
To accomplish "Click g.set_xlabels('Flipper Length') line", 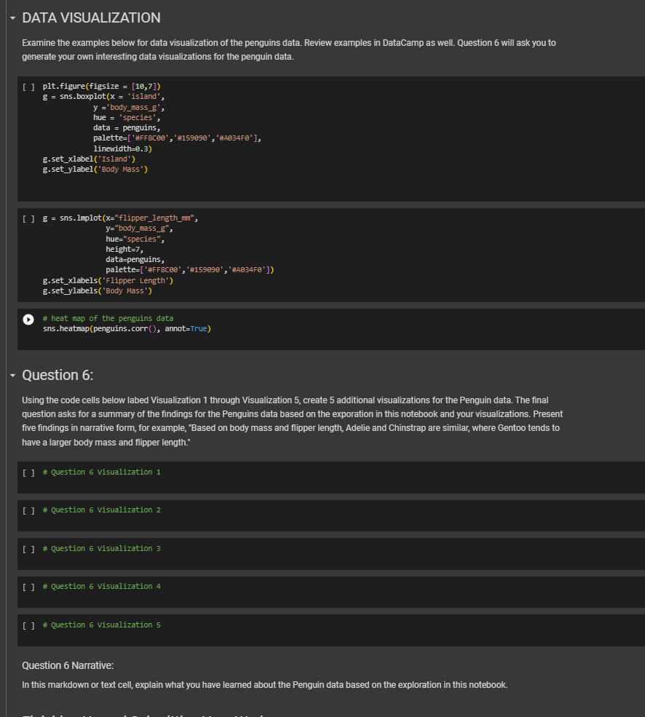I will click(108, 281).
